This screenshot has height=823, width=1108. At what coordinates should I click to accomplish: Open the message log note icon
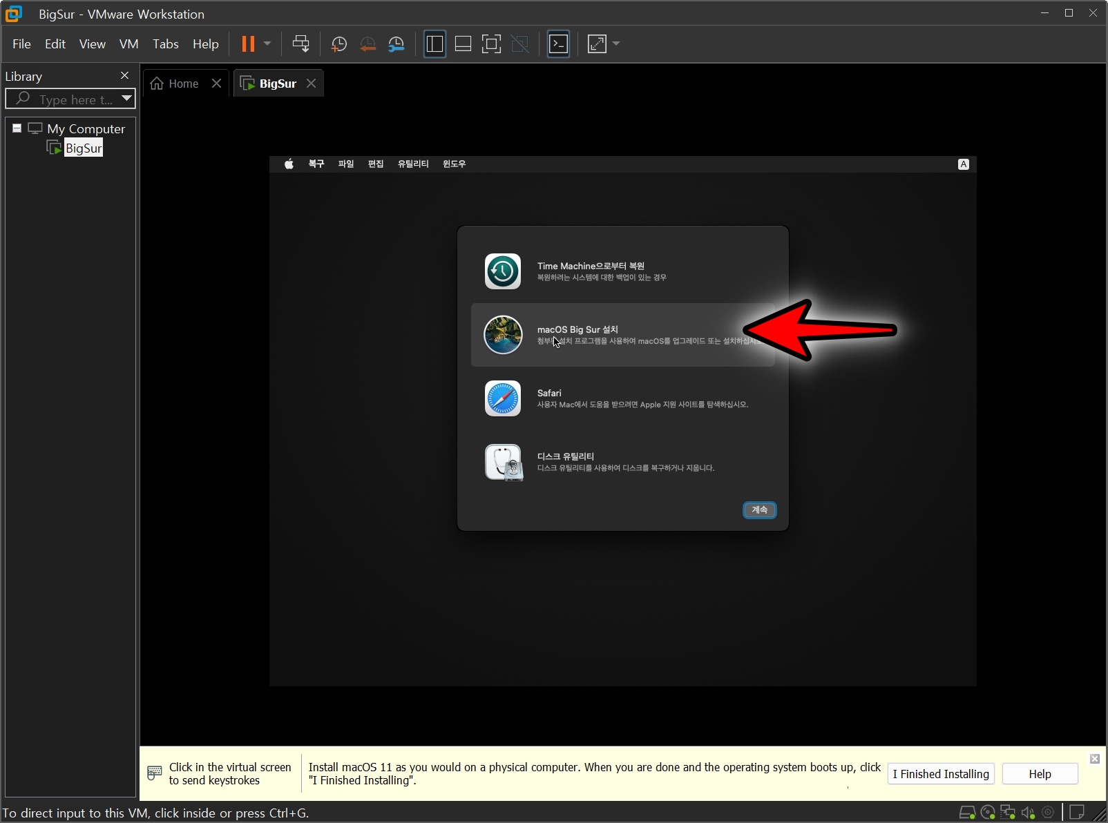pos(1077,813)
